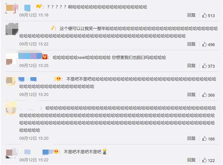
Task: Click thumbs-up icon beside 366
Action: tap(205, 95)
